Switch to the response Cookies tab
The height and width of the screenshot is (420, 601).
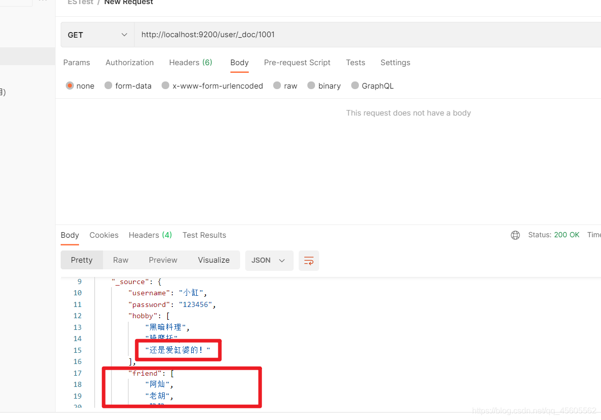pyautogui.click(x=104, y=235)
